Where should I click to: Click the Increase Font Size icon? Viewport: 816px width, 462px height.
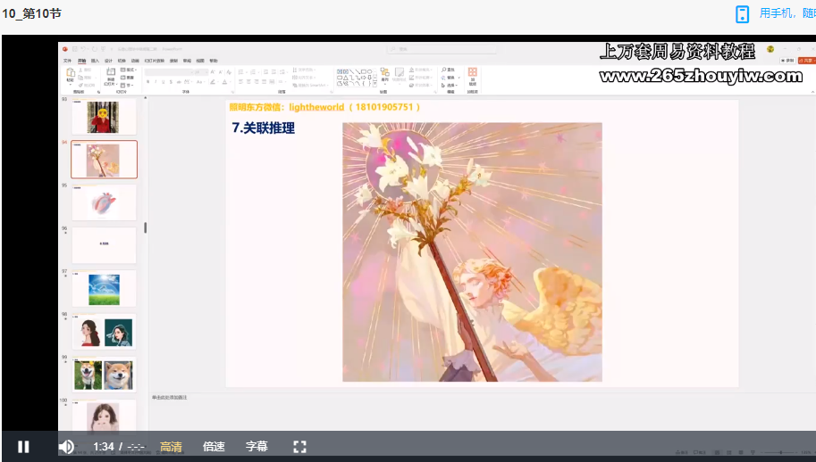click(x=213, y=71)
